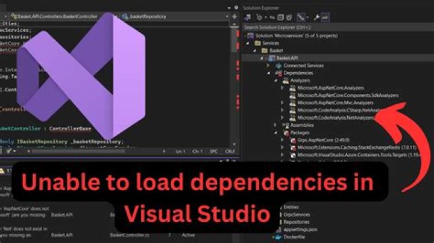Click the editor vertical scrollbar
Viewport: 434px width, 243px height.
coord(234,84)
